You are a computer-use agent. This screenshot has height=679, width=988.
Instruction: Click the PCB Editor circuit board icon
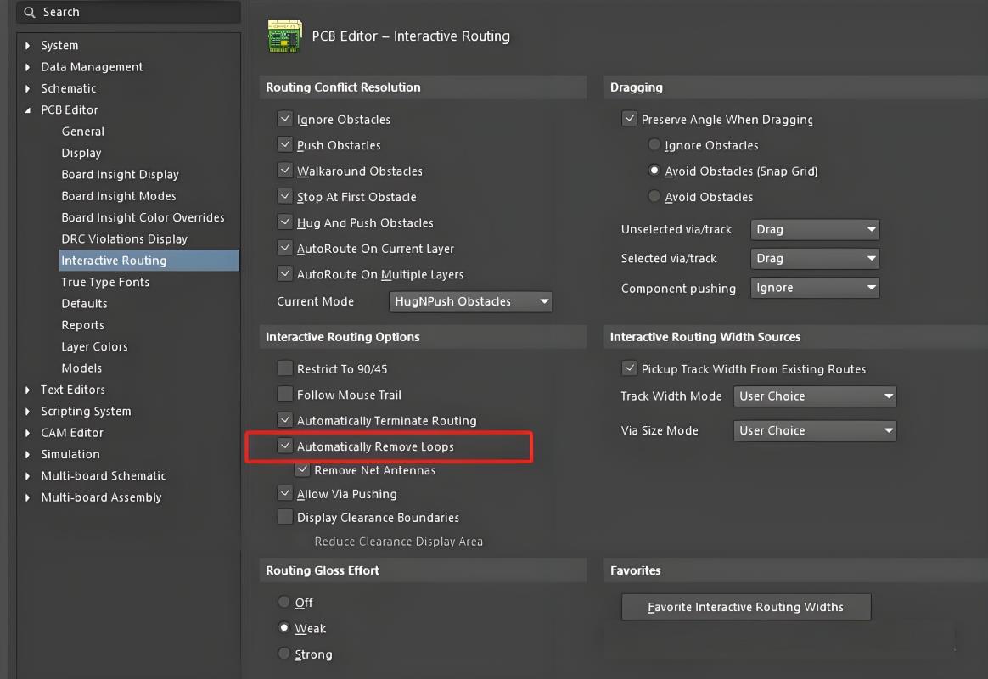[x=284, y=36]
